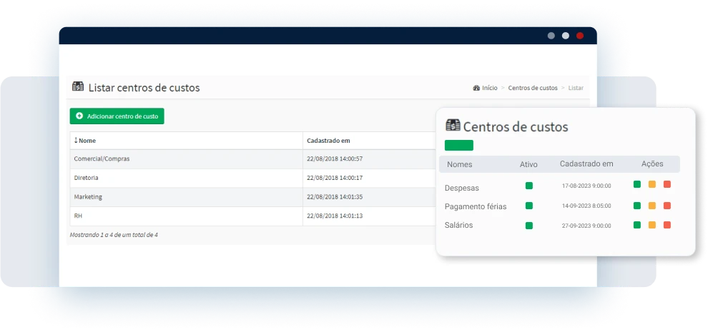Select the Marketing row in the list
Image resolution: width=708 pixels, height=332 pixels.
point(88,196)
